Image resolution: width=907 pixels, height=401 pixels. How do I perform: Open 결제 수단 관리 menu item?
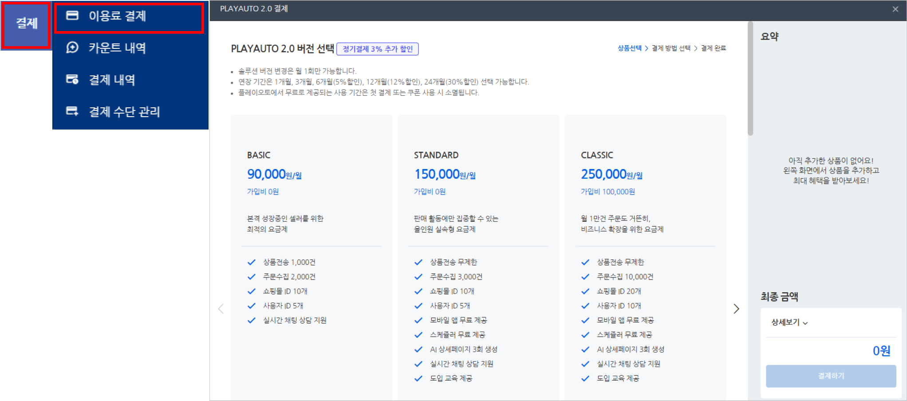point(124,112)
